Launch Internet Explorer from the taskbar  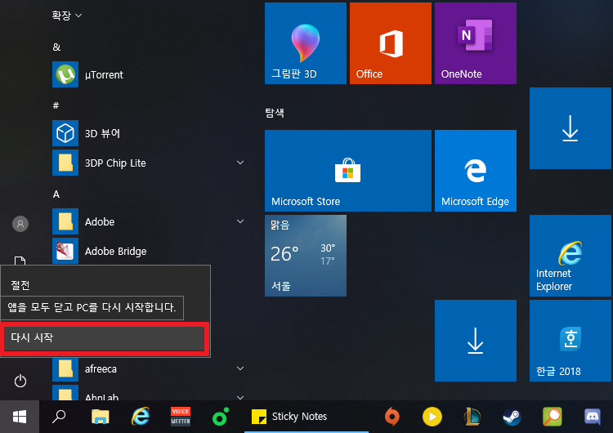coord(141,417)
